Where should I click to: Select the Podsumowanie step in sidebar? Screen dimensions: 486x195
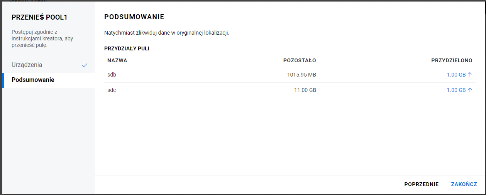click(x=33, y=80)
